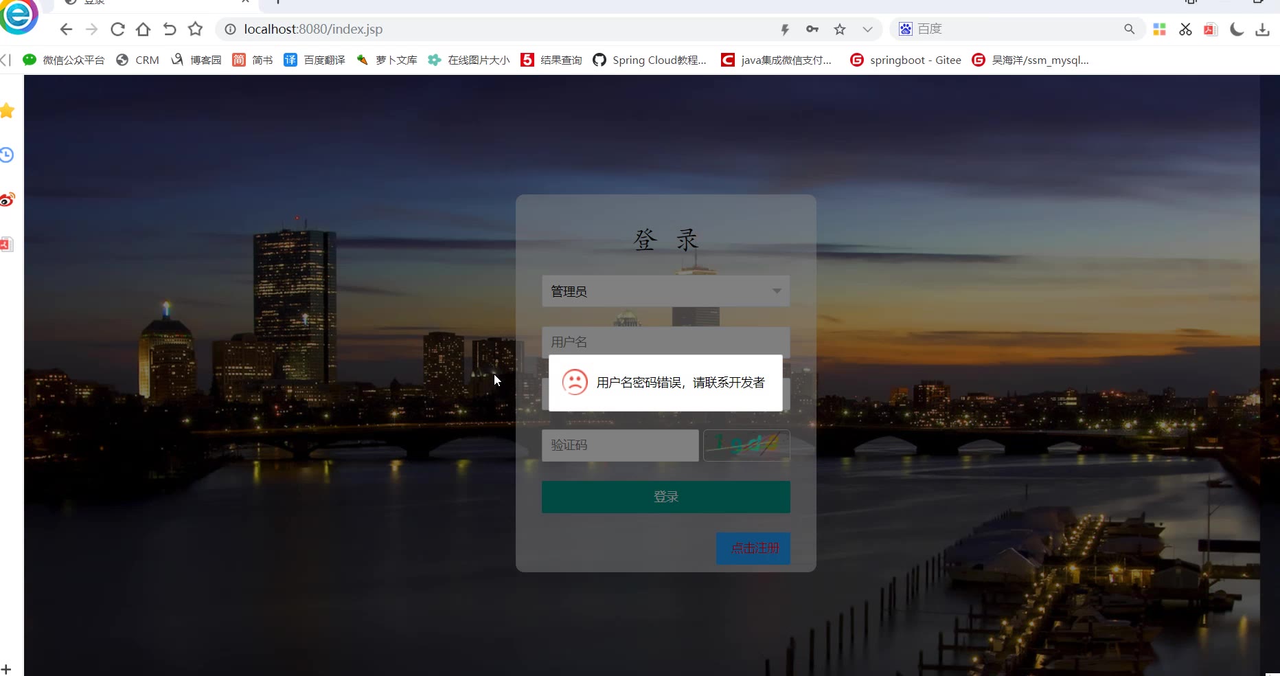Open 微信公众平台 bookmark
The image size is (1280, 676).
pos(63,60)
